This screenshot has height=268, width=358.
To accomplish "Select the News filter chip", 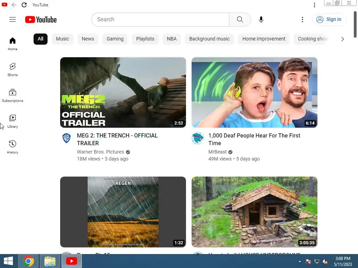I will click(x=88, y=39).
